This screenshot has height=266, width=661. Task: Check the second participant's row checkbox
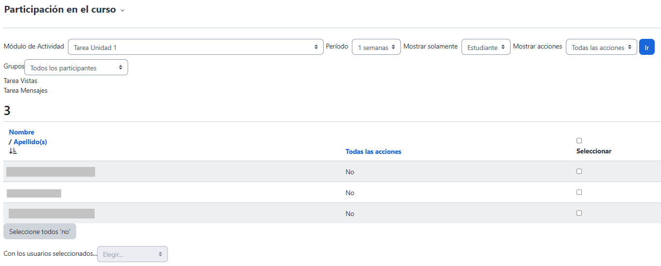click(579, 192)
